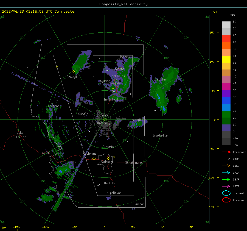Select the indigo 10–0 dBZ swatch
Screen dimensions: 247x231
point(226,128)
